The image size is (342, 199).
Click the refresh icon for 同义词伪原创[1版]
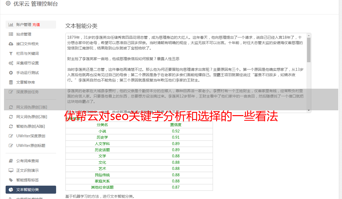click(11, 107)
